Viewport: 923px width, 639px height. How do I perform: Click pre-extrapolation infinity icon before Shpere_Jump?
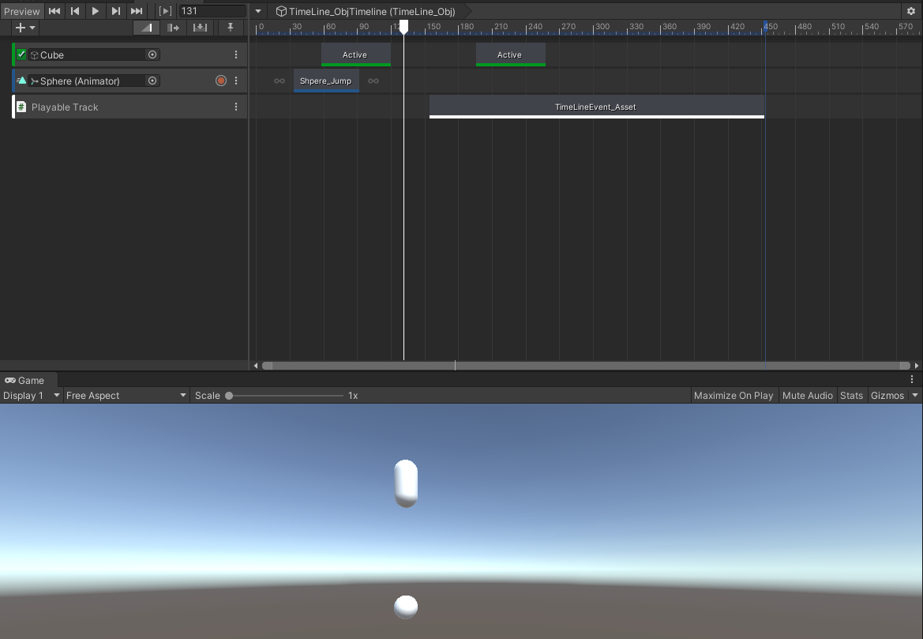click(x=279, y=81)
